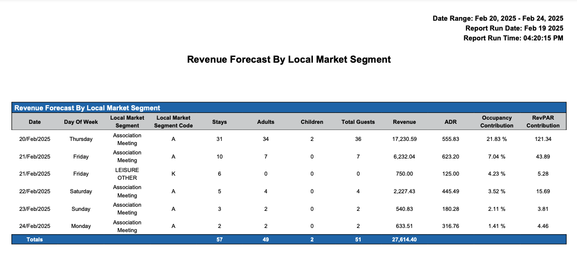Image resolution: width=577 pixels, height=272 pixels.
Task: Click the RevPAR Contribution column header
Action: click(x=543, y=122)
